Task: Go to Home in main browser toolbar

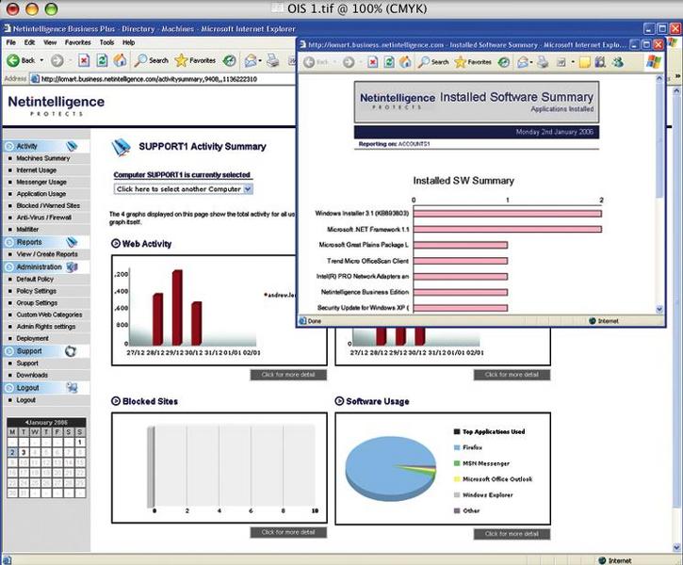Action: pyautogui.click(x=121, y=60)
